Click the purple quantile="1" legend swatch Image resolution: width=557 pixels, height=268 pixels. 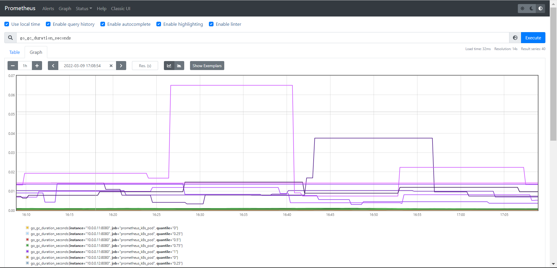tap(27, 252)
